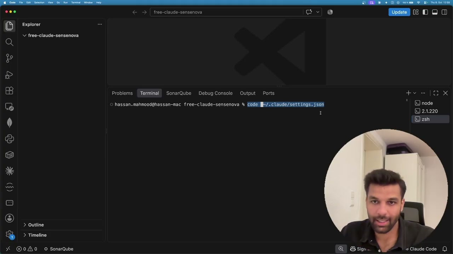Click the zoom magnifier icon in status bar
The image size is (453, 254).
(341, 249)
